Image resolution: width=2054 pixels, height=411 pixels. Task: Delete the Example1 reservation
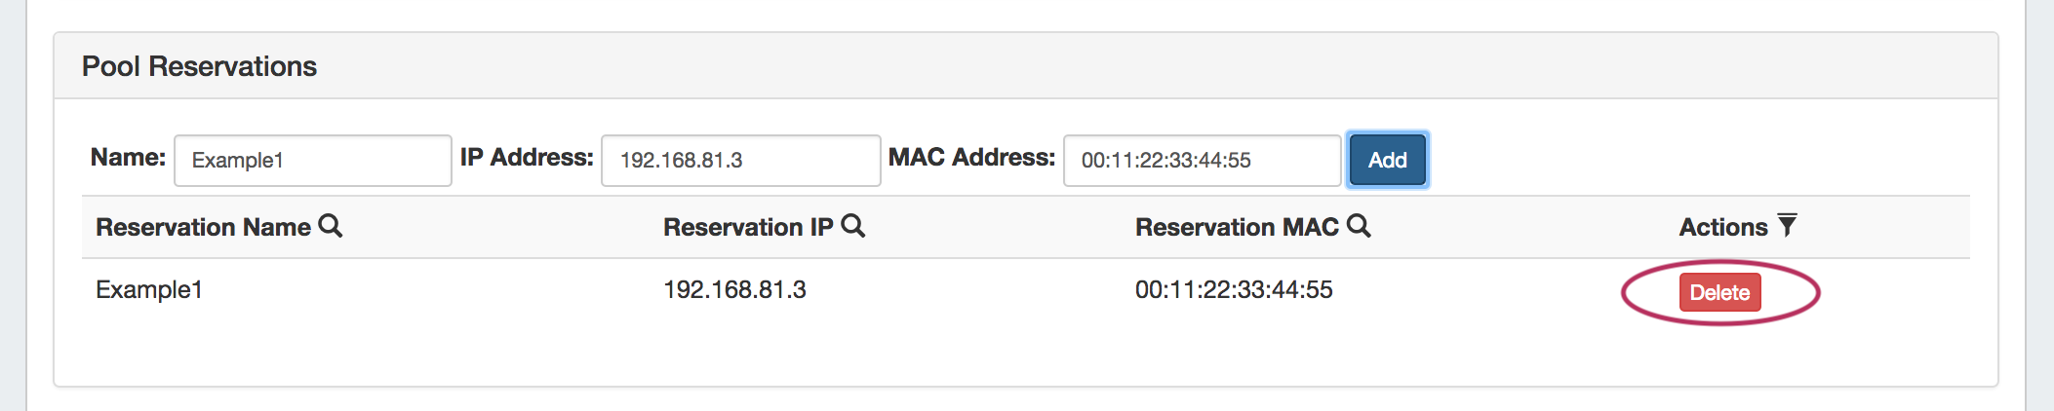(1719, 292)
